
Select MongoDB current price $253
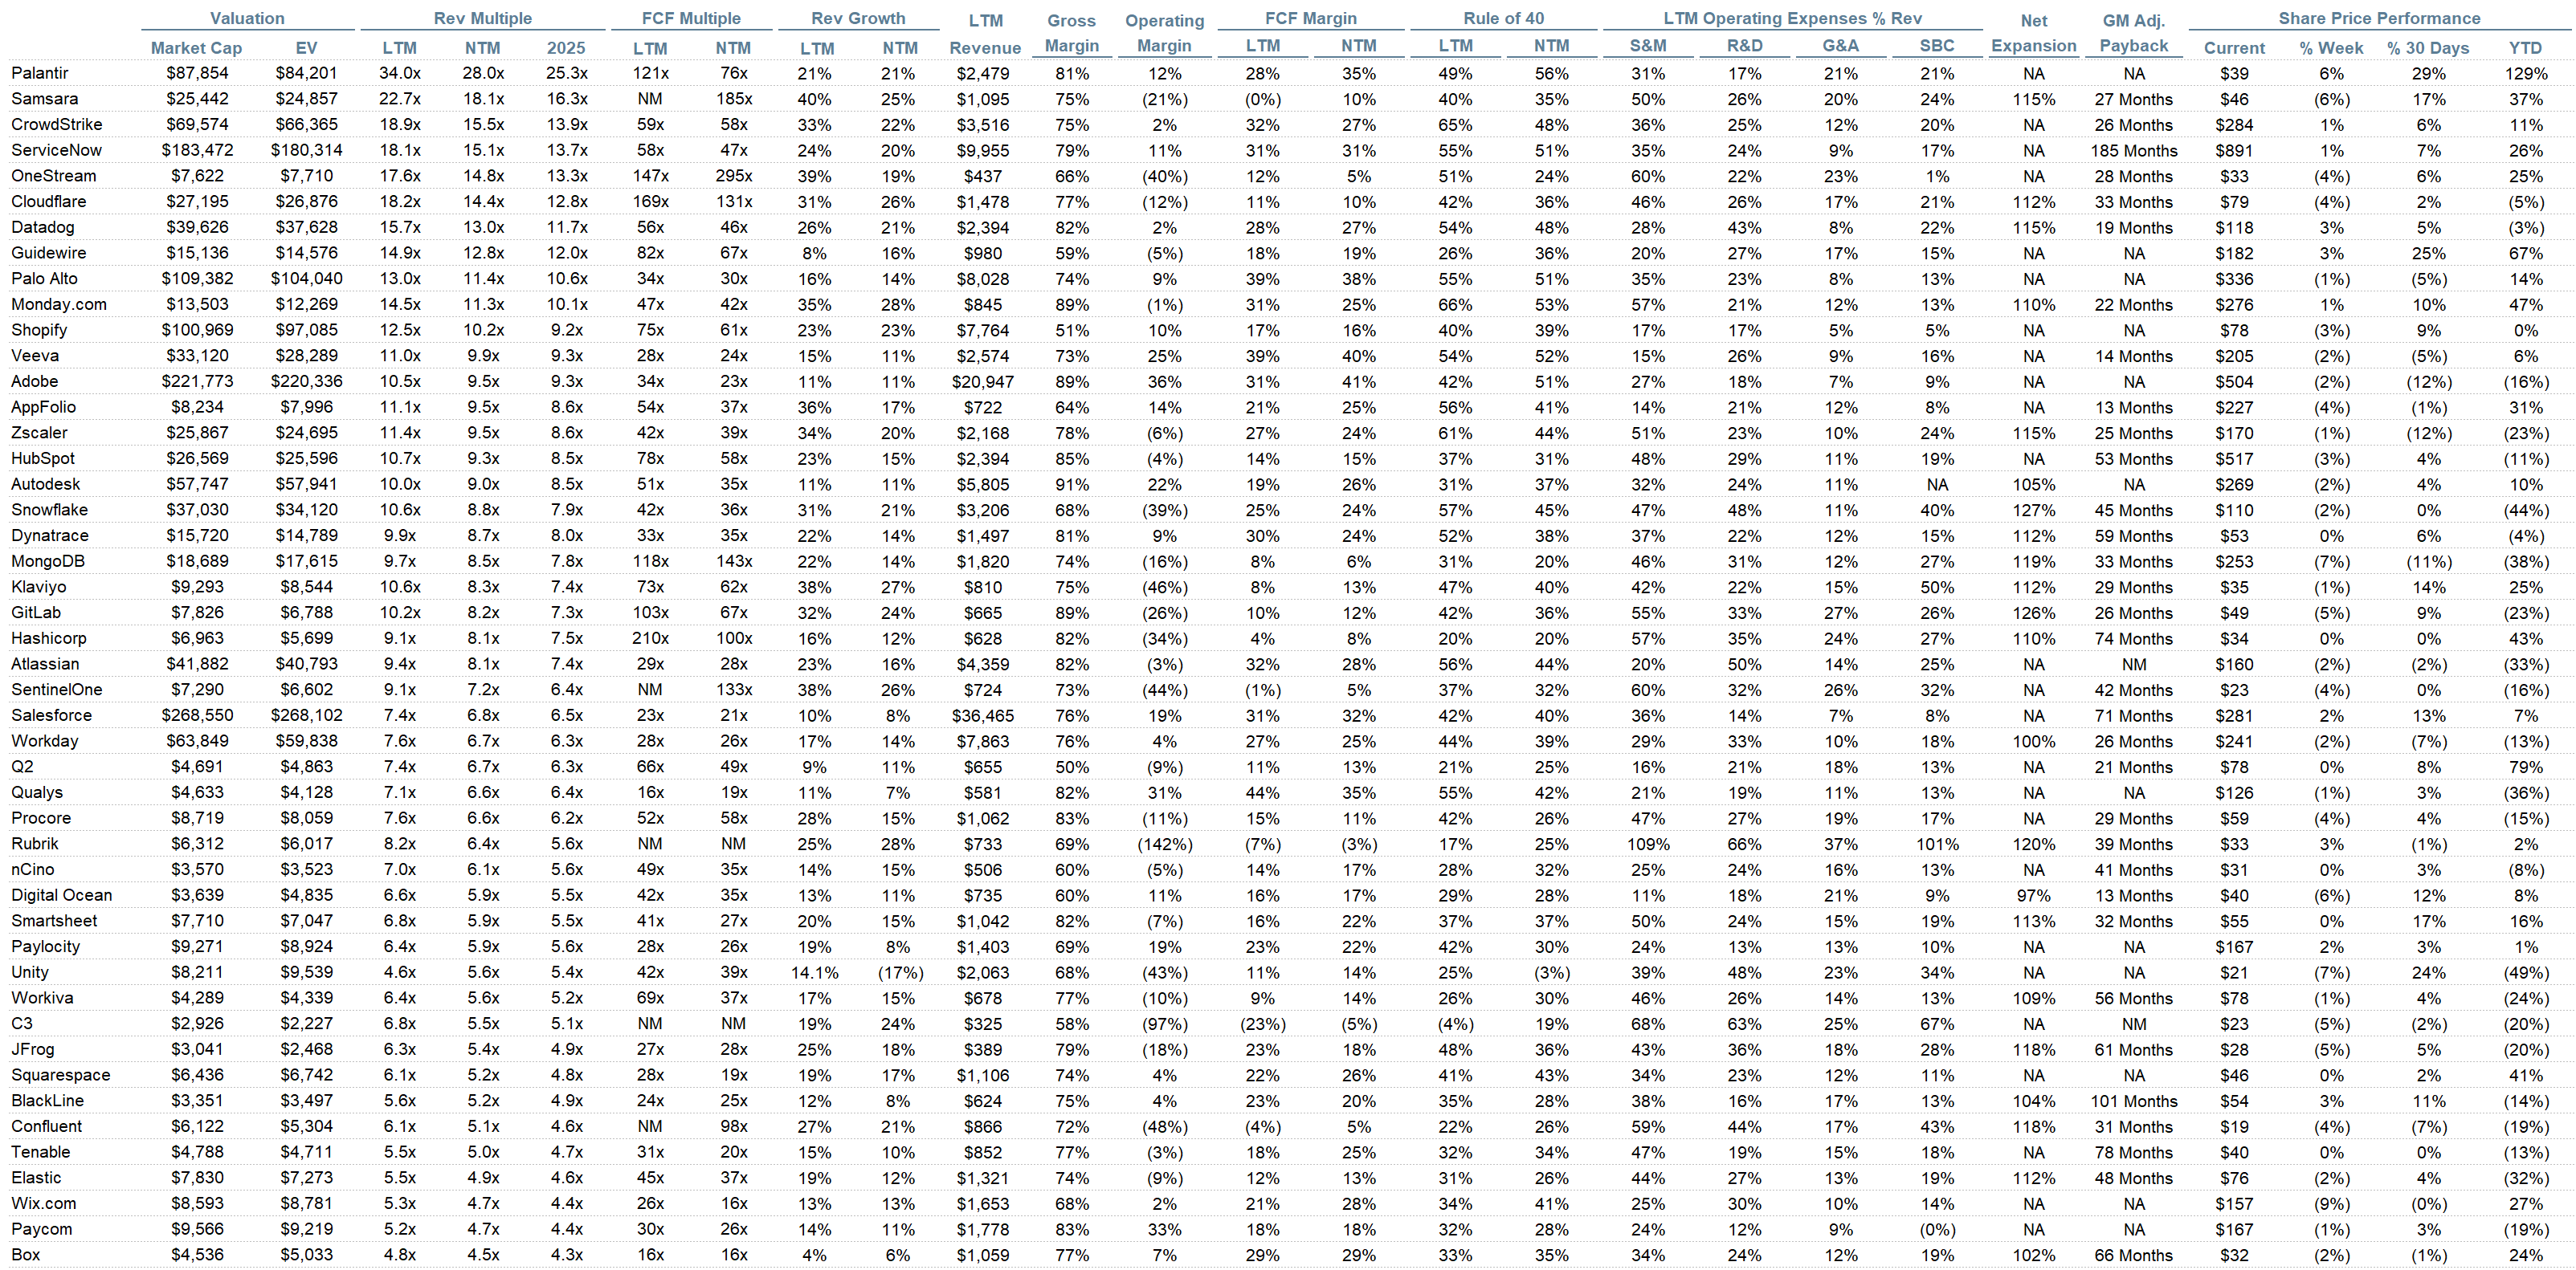click(2234, 562)
